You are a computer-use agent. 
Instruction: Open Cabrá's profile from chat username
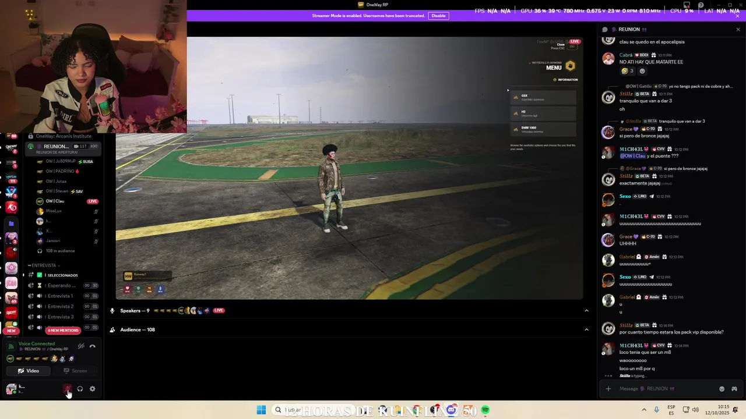626,55
